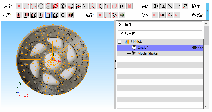Click the assign flag with X button
This screenshot has width=212, height=112.
pyautogui.click(x=162, y=15)
